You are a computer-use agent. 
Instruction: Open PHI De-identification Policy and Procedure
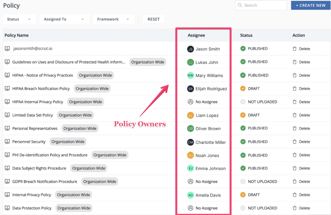(50, 155)
